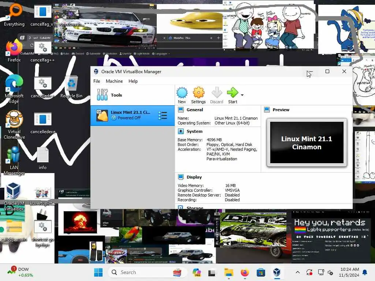Select the Oracle VM VirtualBox desktop shortcut
This screenshot has height=281, width=375.
pos(14,196)
